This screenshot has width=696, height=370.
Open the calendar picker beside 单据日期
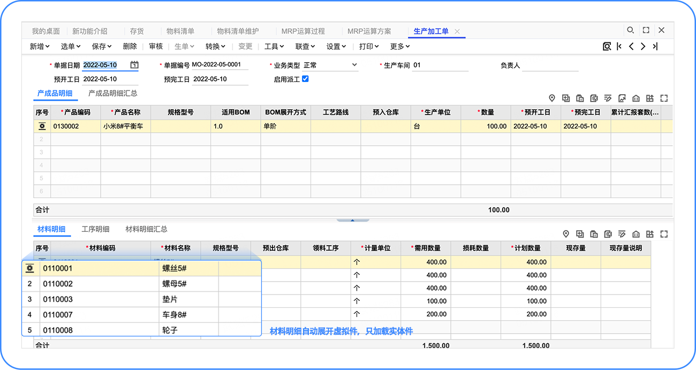[134, 65]
